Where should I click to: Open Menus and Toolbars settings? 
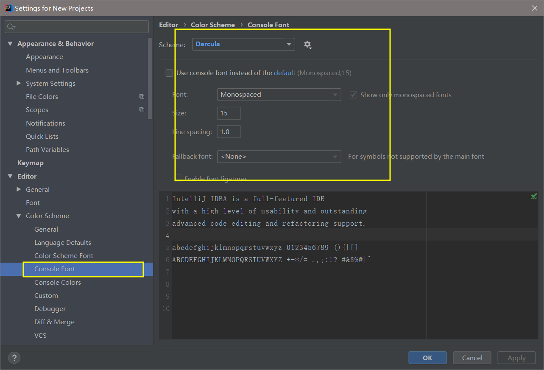[57, 70]
